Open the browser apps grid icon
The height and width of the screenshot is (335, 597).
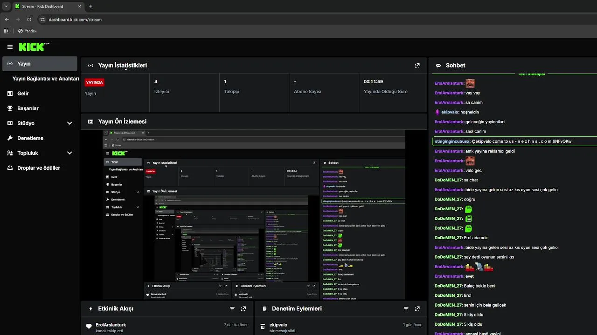point(6,31)
